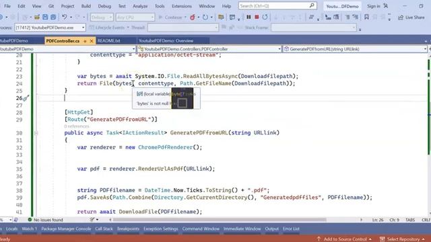431x242 pixels.
Task: Click the search magnifier icon
Action: [312, 5]
